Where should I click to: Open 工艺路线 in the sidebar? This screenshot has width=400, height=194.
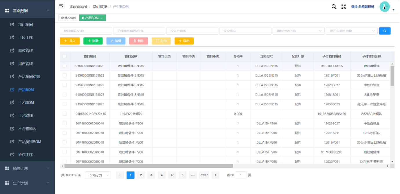point(25,116)
